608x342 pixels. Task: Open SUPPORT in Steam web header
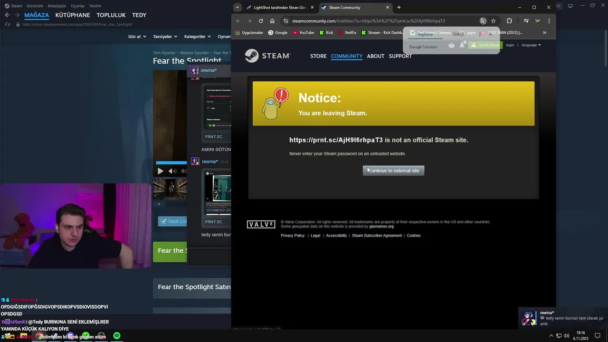[400, 56]
